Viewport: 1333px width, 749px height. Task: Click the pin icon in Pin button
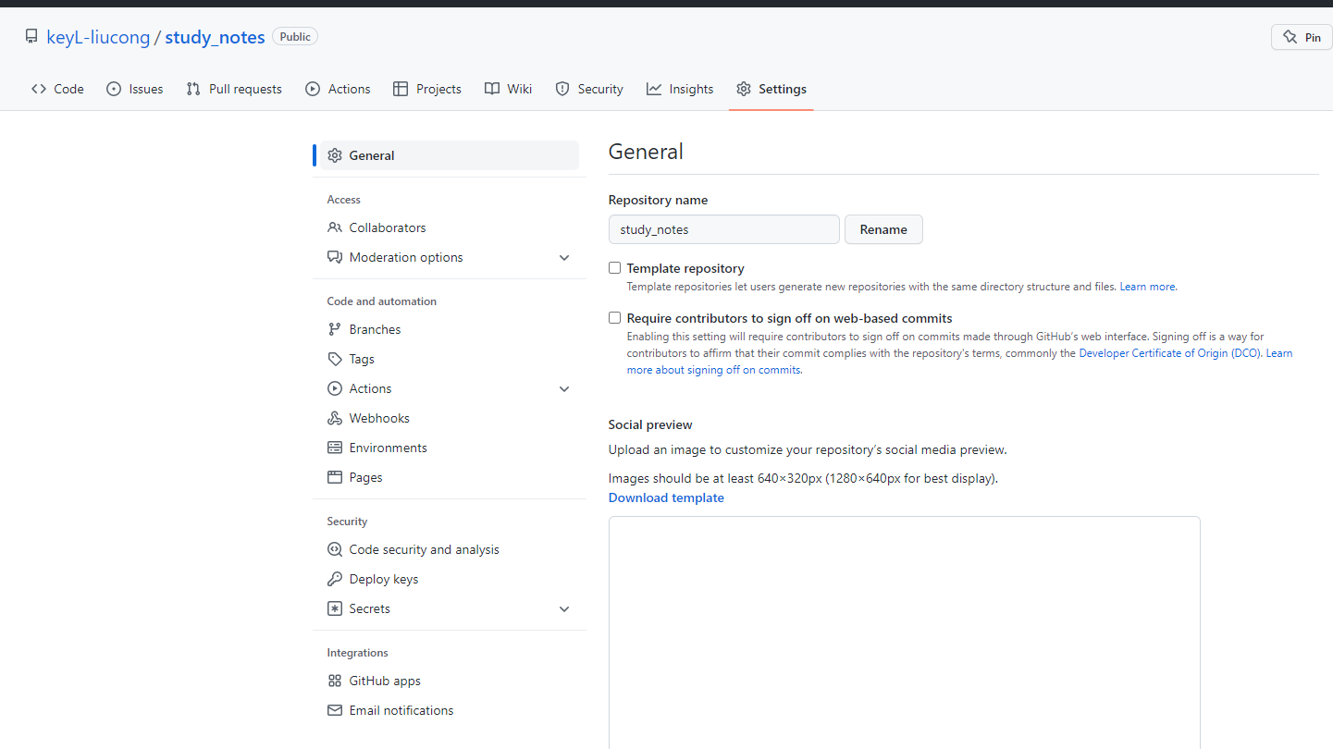[1290, 37]
